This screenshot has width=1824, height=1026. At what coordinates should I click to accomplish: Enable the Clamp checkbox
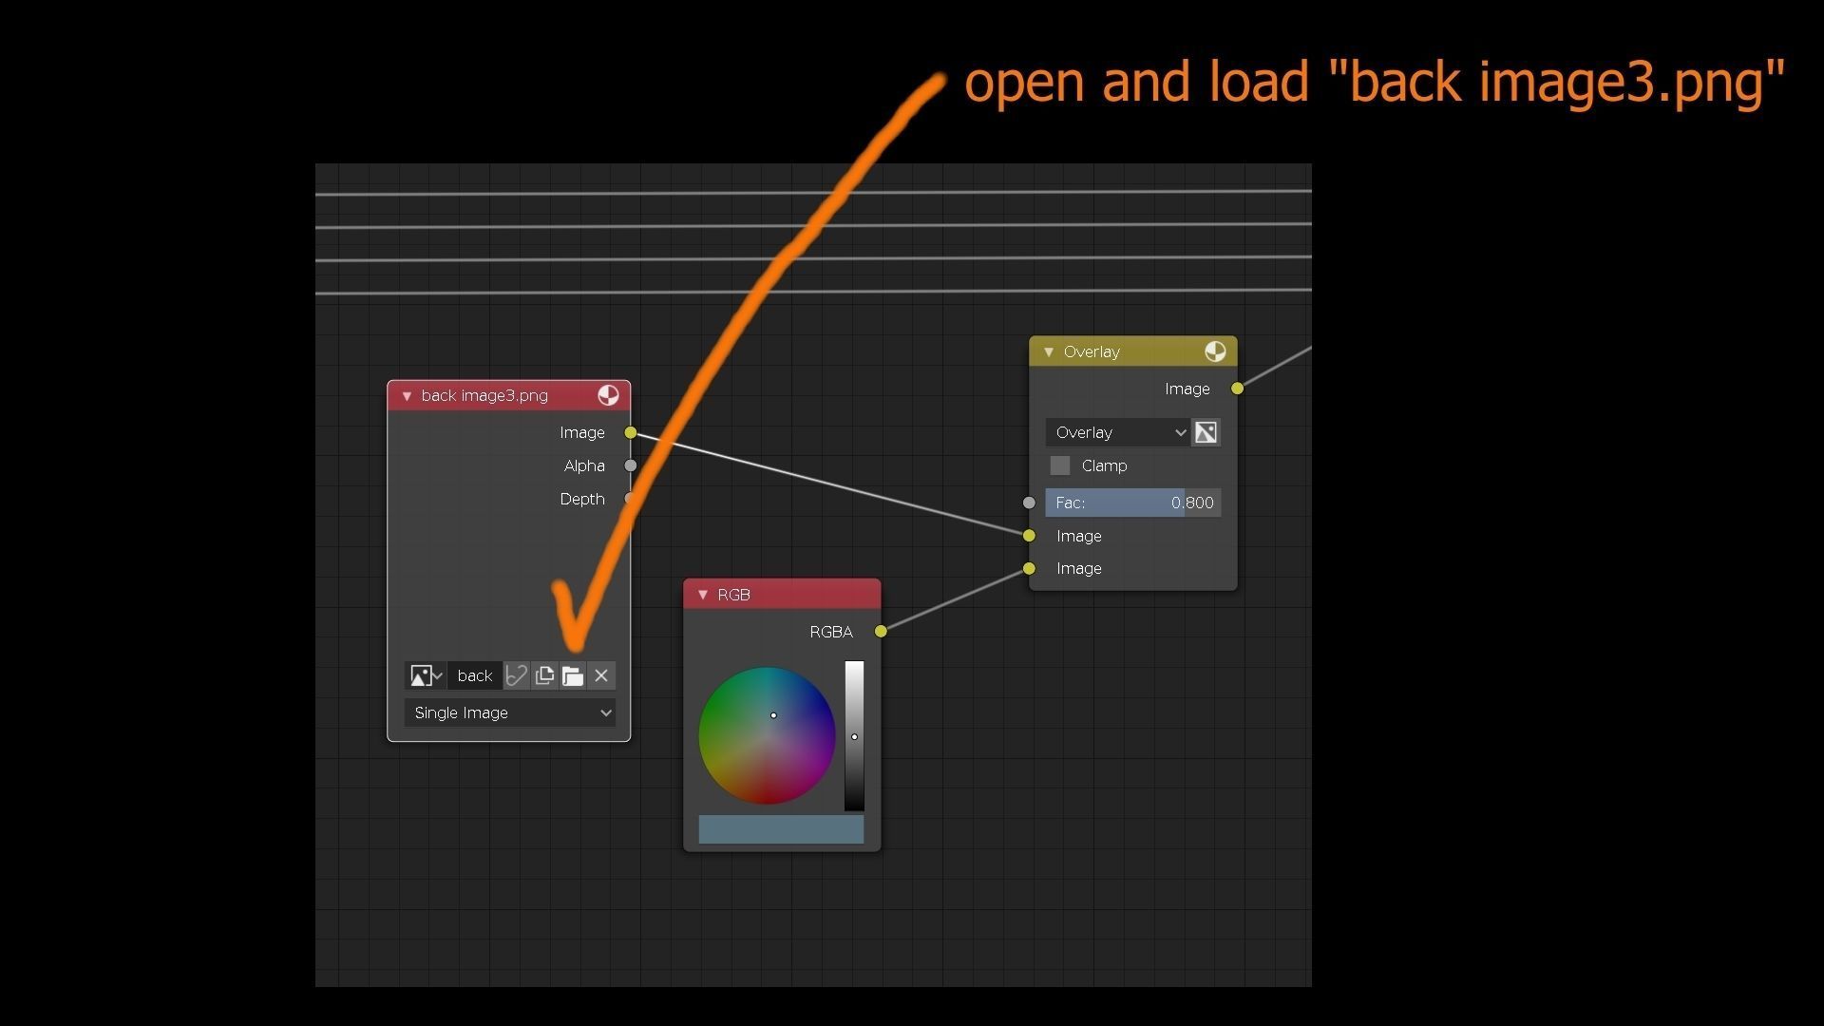coord(1060,466)
